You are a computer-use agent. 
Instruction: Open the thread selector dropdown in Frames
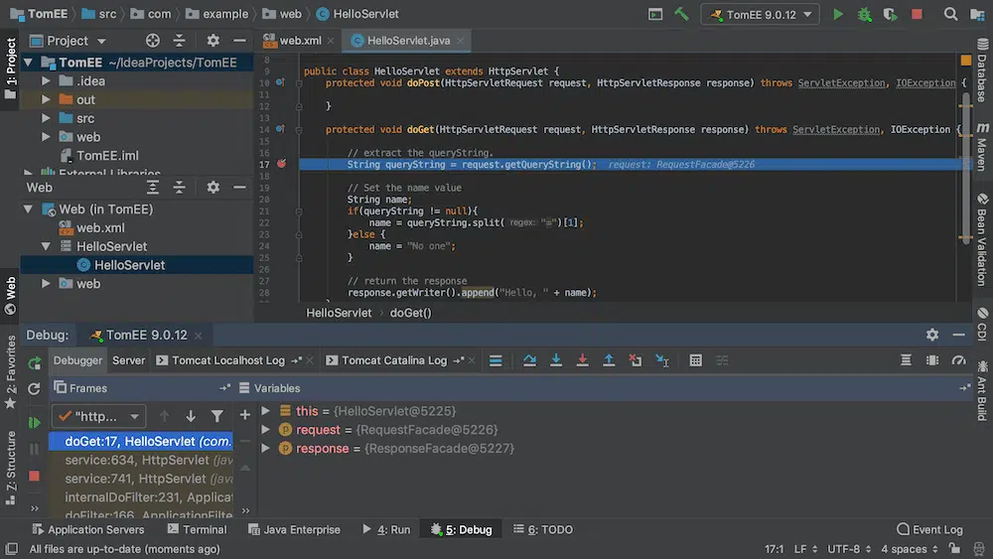tap(96, 416)
